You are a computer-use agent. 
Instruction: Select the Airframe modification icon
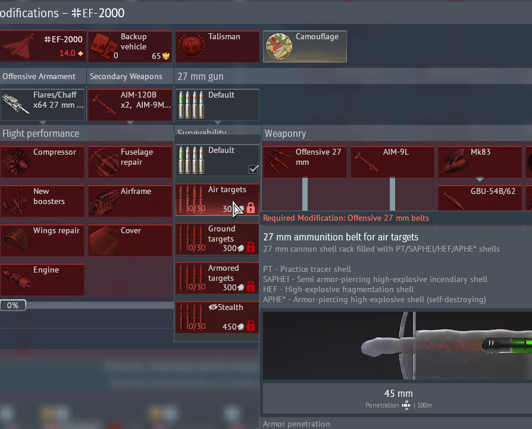tap(104, 202)
